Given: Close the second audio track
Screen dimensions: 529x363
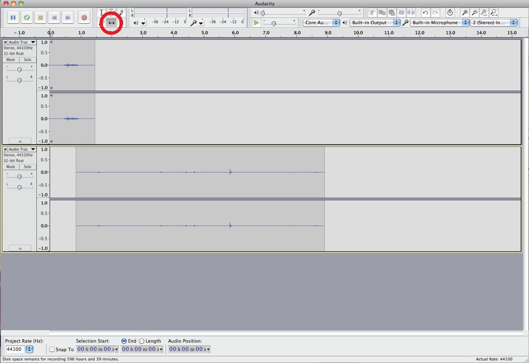Looking at the screenshot, I should coord(5,149).
